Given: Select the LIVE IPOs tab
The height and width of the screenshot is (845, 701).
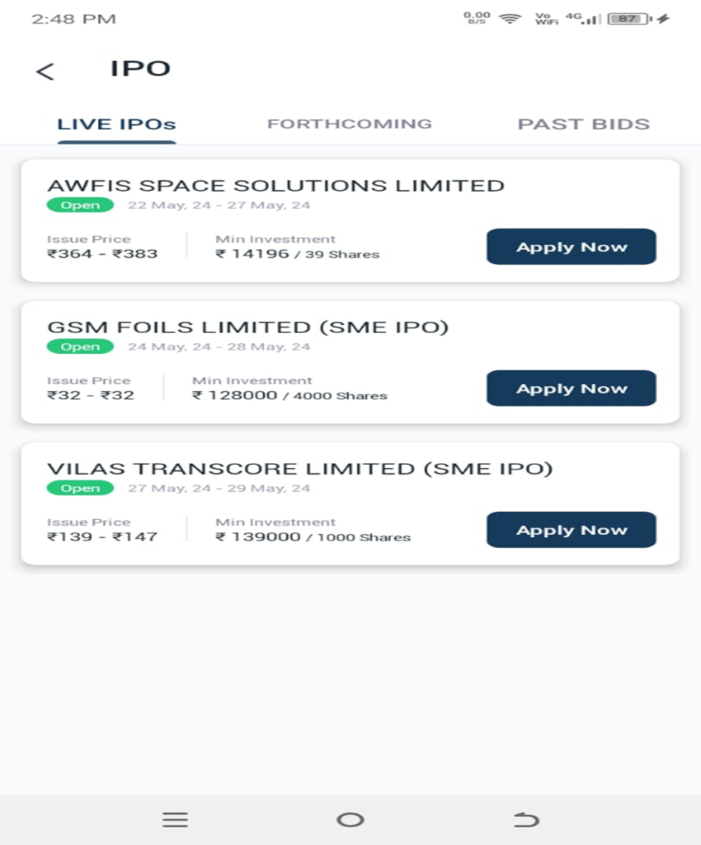Looking at the screenshot, I should point(116,125).
